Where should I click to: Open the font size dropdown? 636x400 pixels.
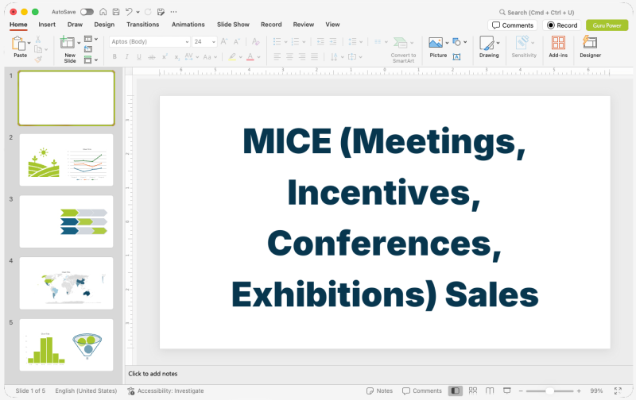click(x=214, y=42)
